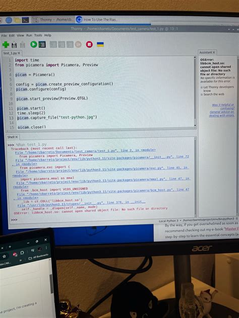
Task: Open the Help menu
Action: click(x=48, y=35)
